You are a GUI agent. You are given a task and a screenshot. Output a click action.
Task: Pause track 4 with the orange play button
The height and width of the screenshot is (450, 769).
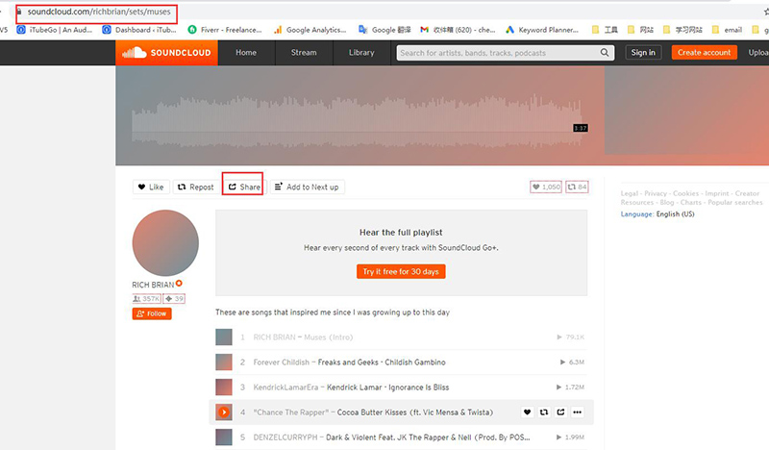pos(224,412)
